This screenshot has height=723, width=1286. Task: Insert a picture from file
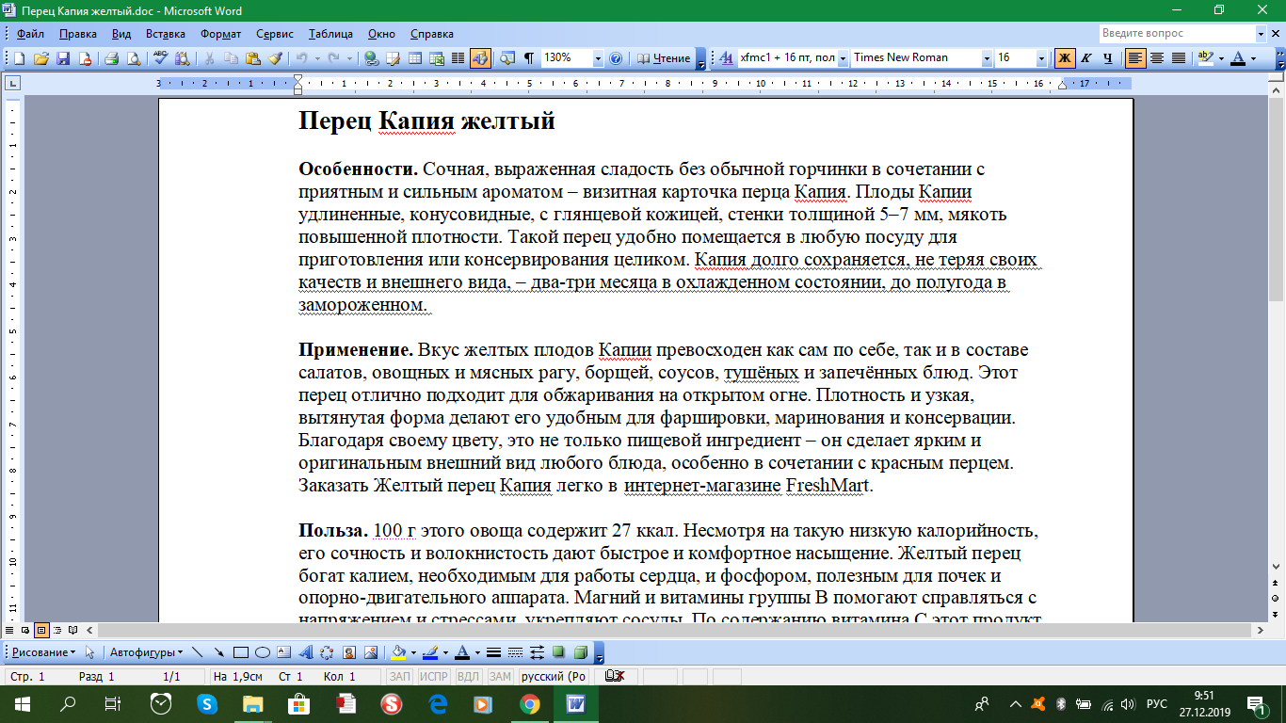tap(370, 651)
